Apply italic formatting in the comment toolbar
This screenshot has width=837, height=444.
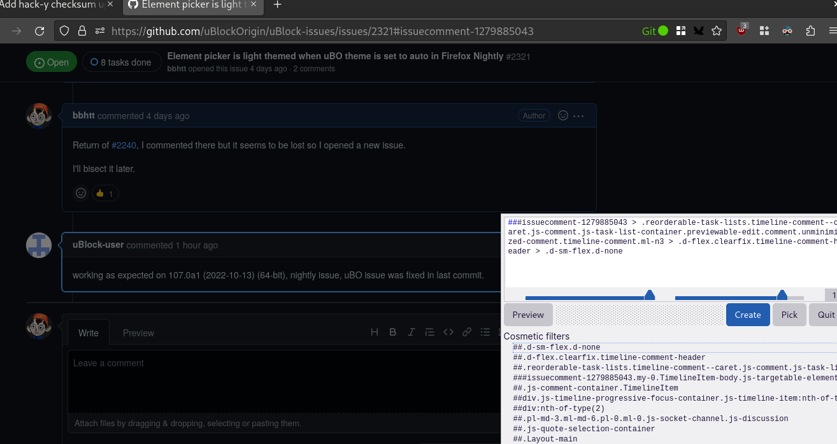pyautogui.click(x=411, y=332)
